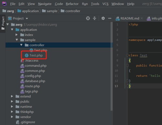Click the common.php PHP file icon
Screen dimensions: 162x125
click(x=22, y=71)
